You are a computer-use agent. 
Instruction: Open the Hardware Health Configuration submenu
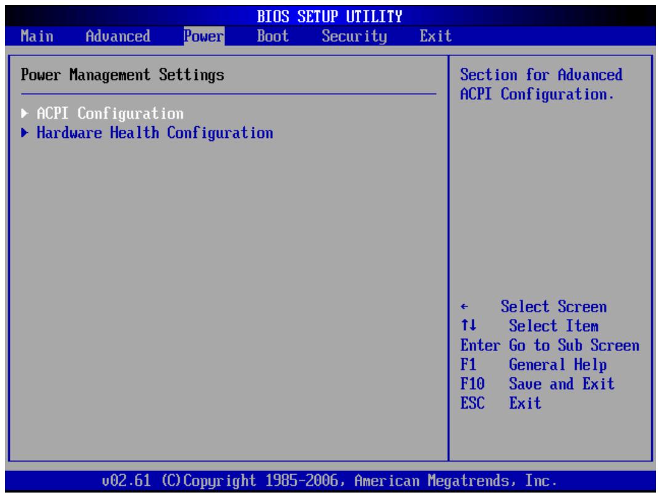(x=155, y=133)
